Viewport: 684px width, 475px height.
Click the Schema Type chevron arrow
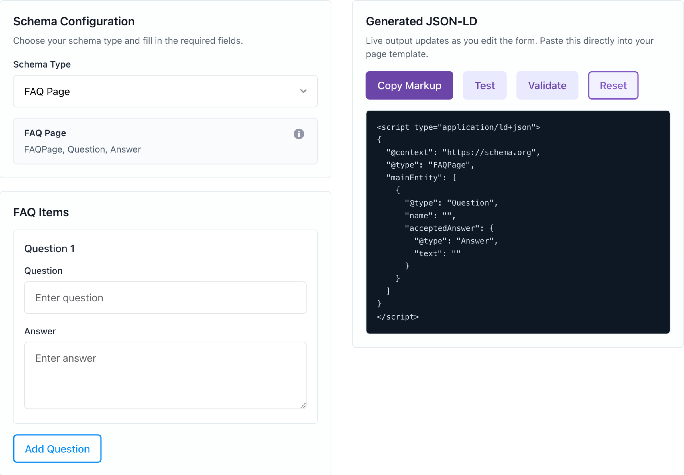point(303,91)
